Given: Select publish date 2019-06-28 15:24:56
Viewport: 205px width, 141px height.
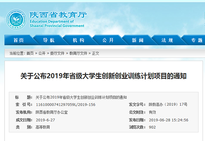Looking at the screenshot, I should pyautogui.click(x=169, y=120).
